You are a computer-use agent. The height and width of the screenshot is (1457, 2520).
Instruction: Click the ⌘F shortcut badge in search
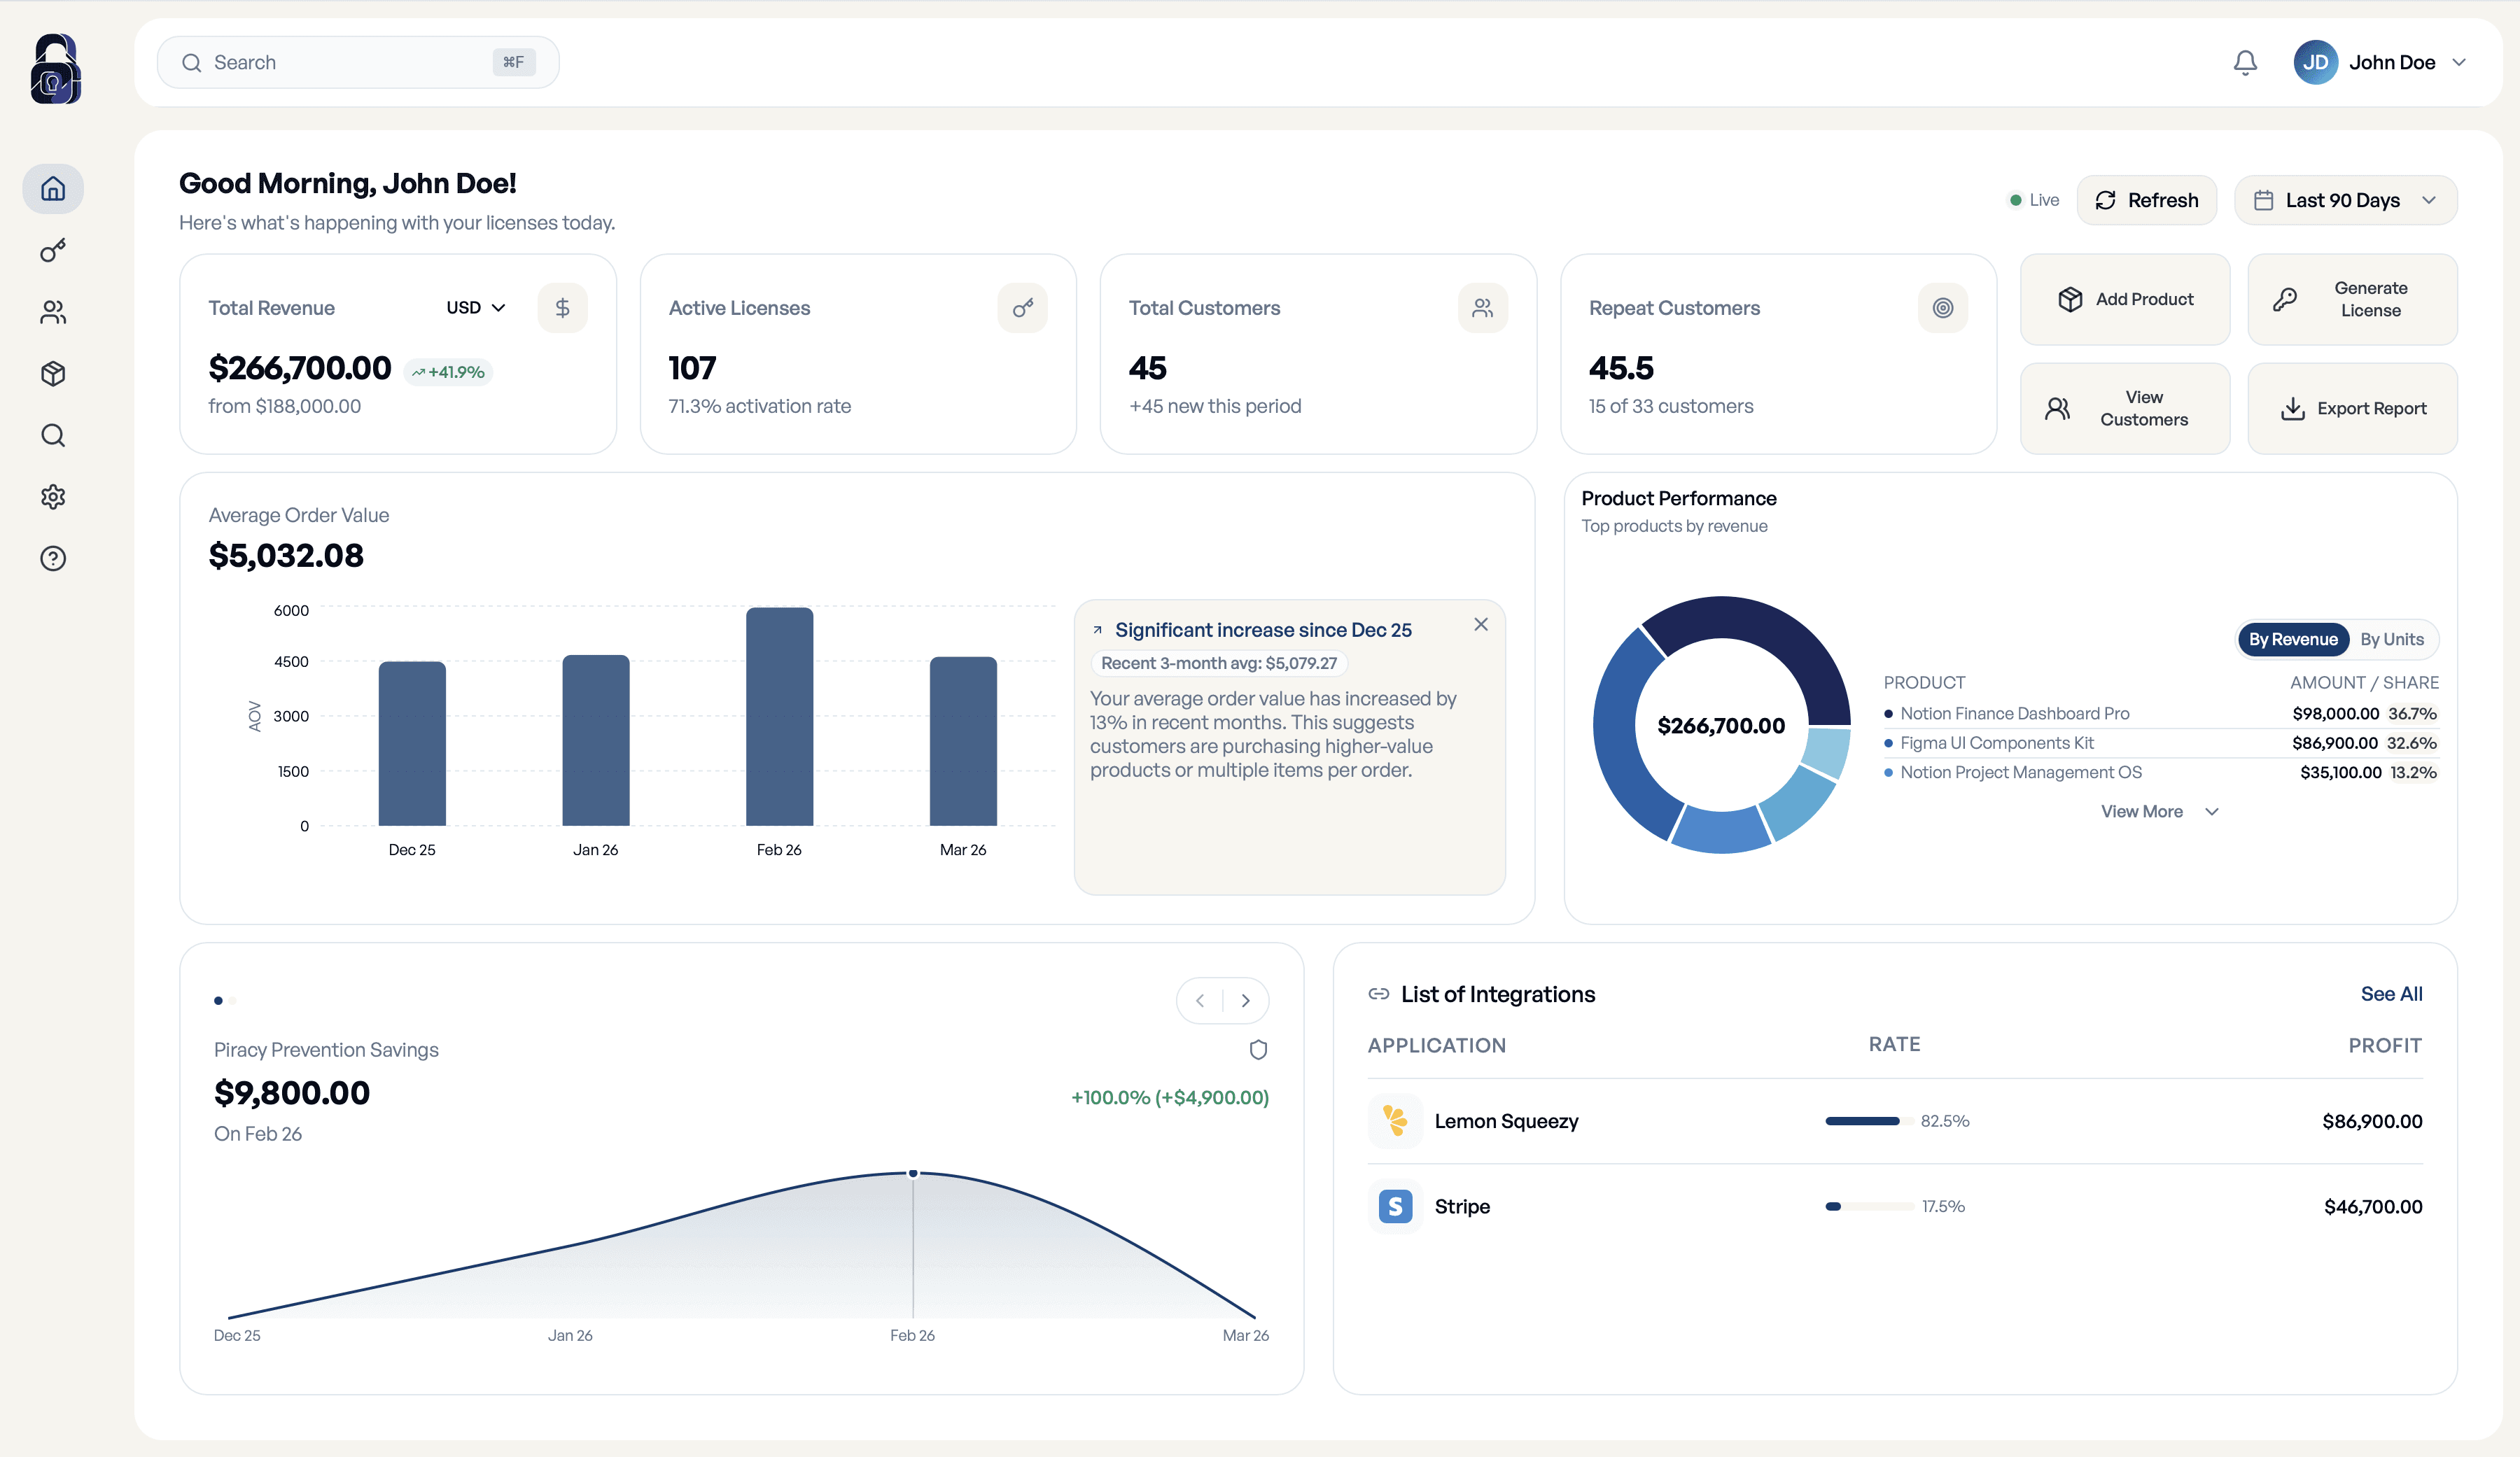[x=514, y=62]
